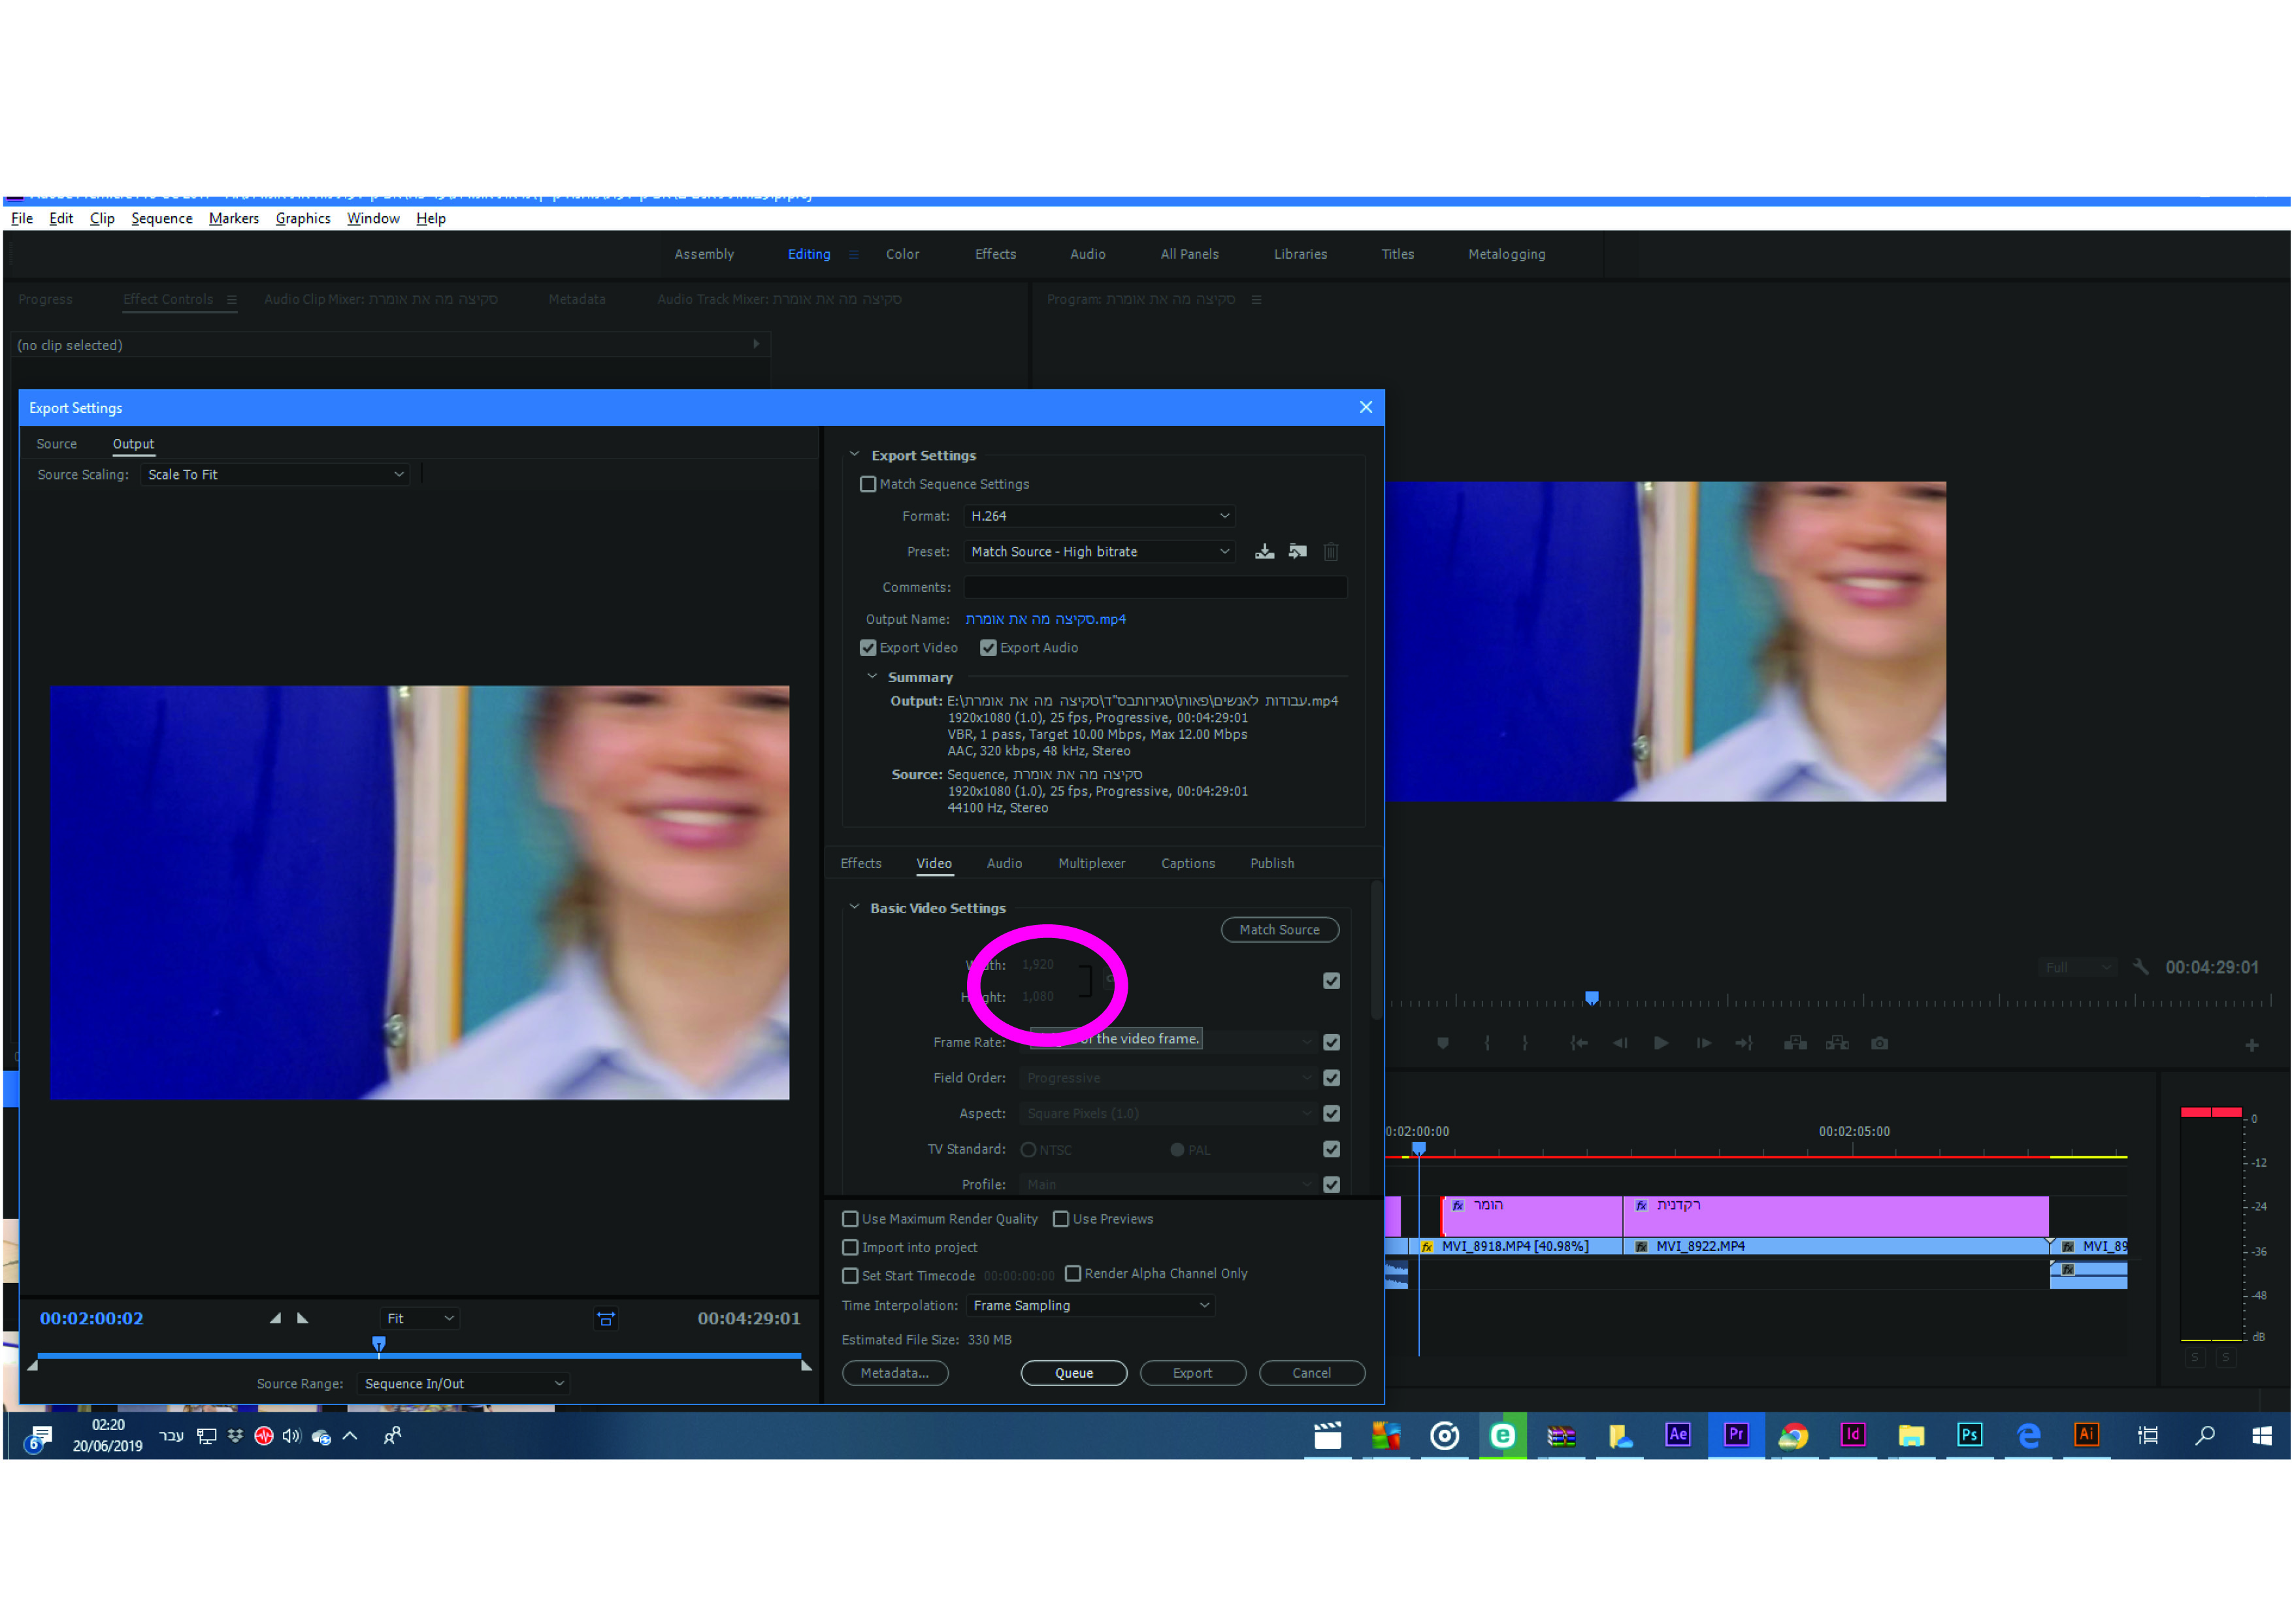Screen dimensions: 2292x1620
Task: Click the Match Source button
Action: [1279, 930]
